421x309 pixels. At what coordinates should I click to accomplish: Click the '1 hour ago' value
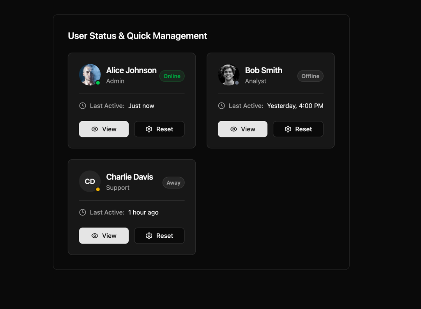(143, 212)
